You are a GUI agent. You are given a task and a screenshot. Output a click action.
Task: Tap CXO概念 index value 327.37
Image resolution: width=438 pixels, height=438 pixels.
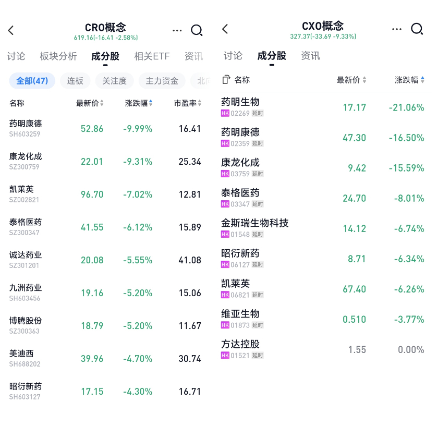tap(300, 36)
